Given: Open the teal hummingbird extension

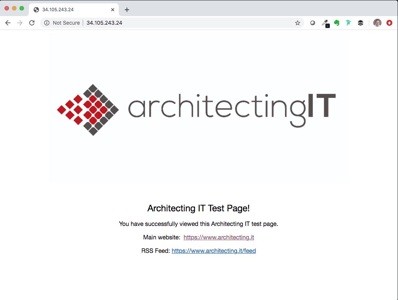Looking at the screenshot, I should [x=348, y=23].
